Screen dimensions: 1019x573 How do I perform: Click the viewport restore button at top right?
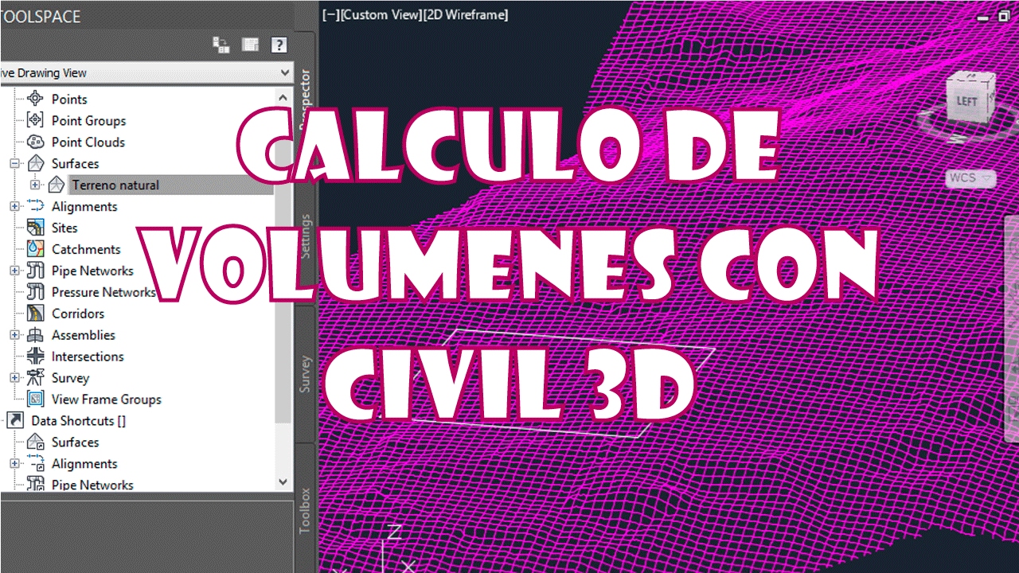(1004, 16)
